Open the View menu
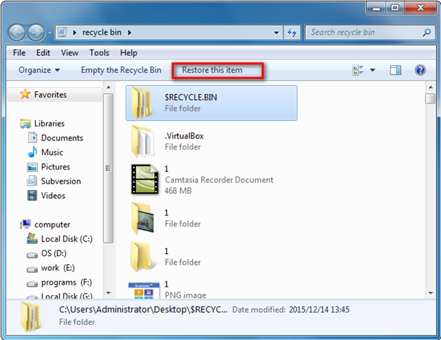 (70, 53)
